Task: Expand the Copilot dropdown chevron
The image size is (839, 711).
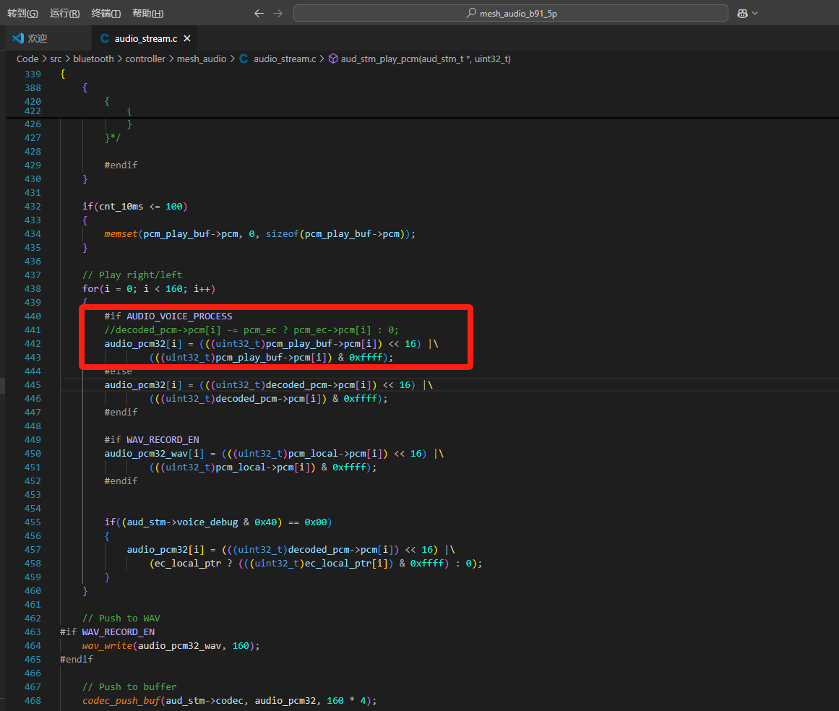Action: pyautogui.click(x=755, y=14)
